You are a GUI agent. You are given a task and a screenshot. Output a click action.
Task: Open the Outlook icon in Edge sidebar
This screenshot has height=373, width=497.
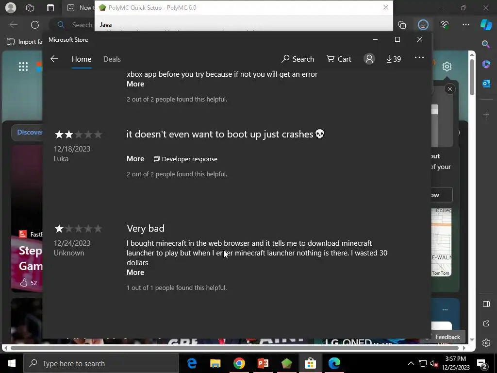(x=486, y=84)
